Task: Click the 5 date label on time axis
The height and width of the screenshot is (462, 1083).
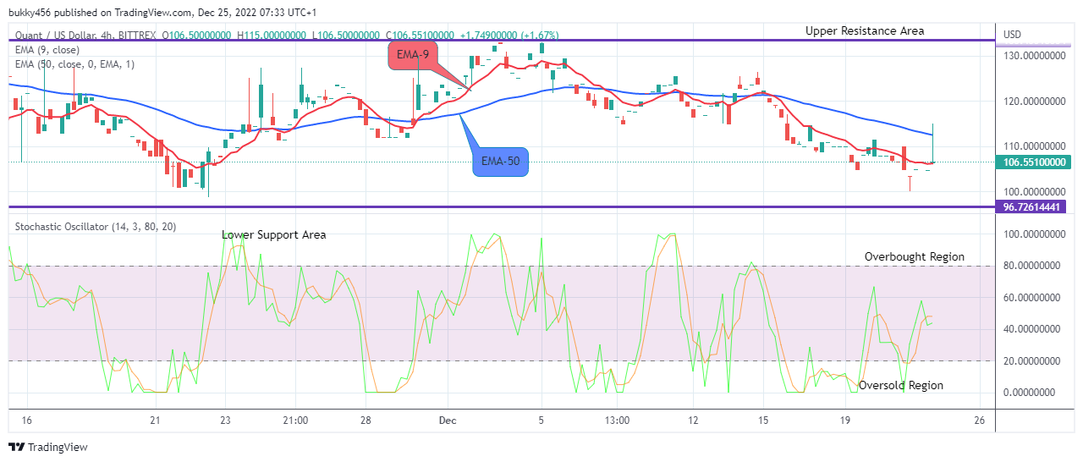Action: click(x=541, y=421)
